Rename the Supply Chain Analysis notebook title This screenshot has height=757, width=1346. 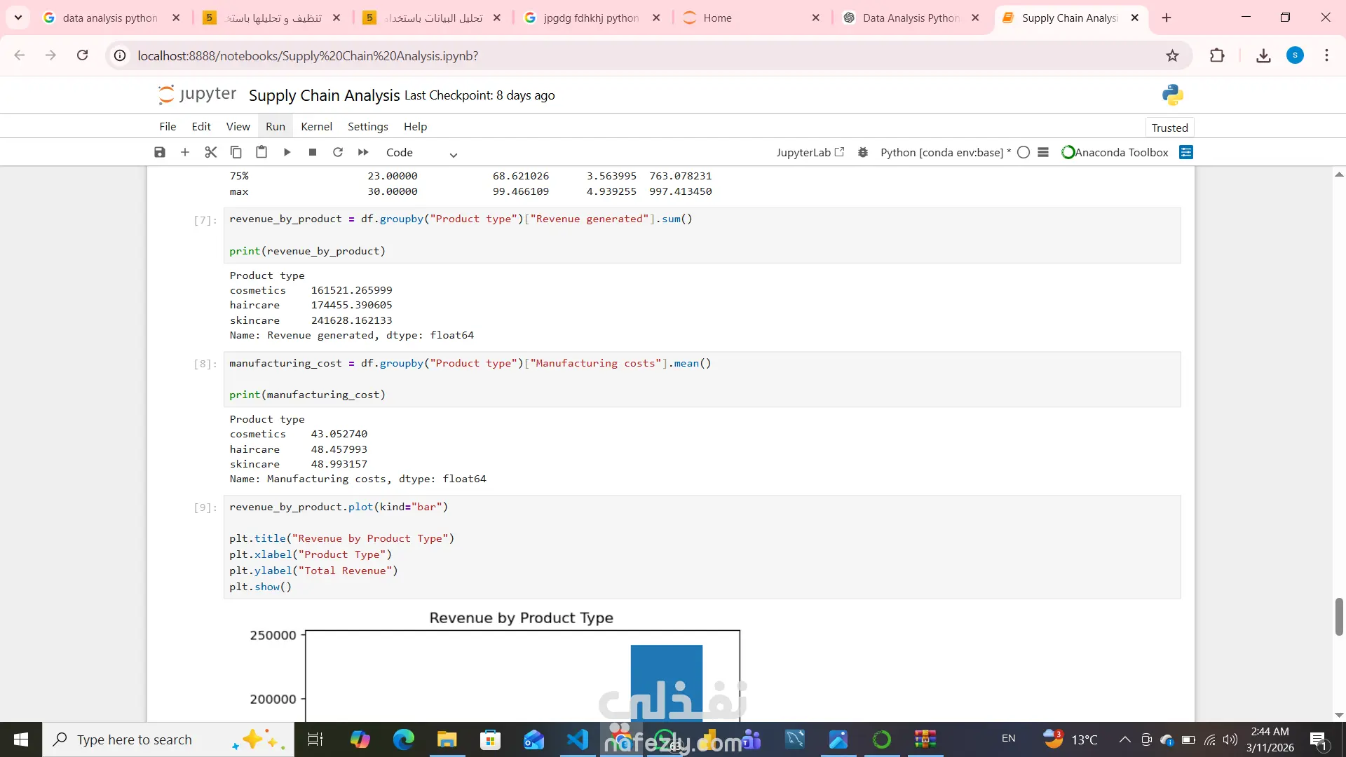pyautogui.click(x=324, y=95)
